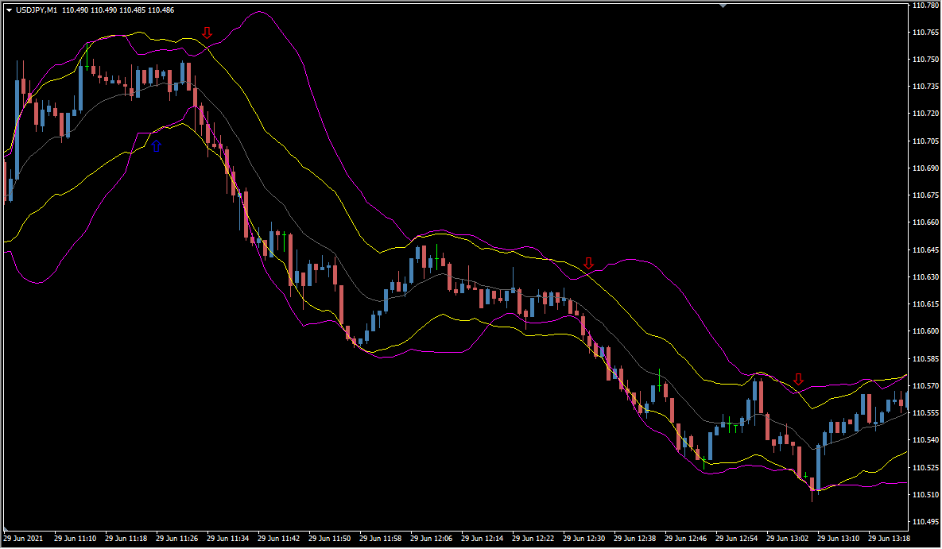This screenshot has width=942, height=549.
Task: Click the 110.570 price scale label
Action: (x=925, y=385)
